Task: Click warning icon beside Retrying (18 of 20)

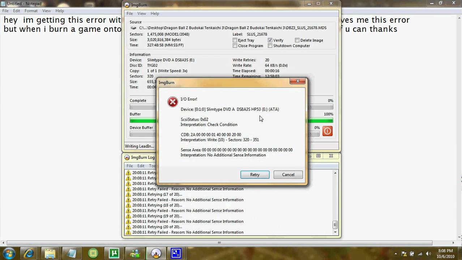Action: pyautogui.click(x=128, y=205)
